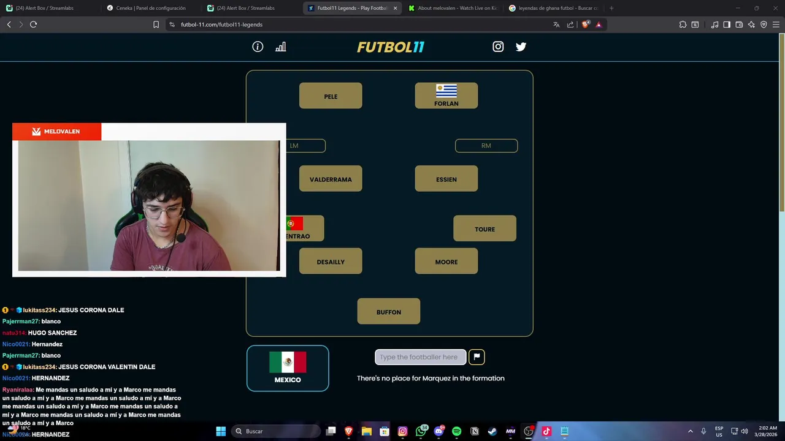Open Futbol11 Instagram page
Screen dimensions: 785x441
pos(498,47)
